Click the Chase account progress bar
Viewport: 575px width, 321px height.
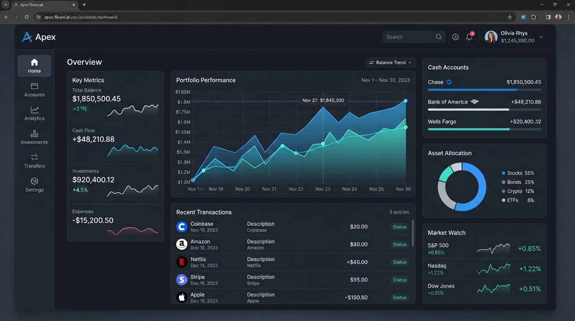484,90
